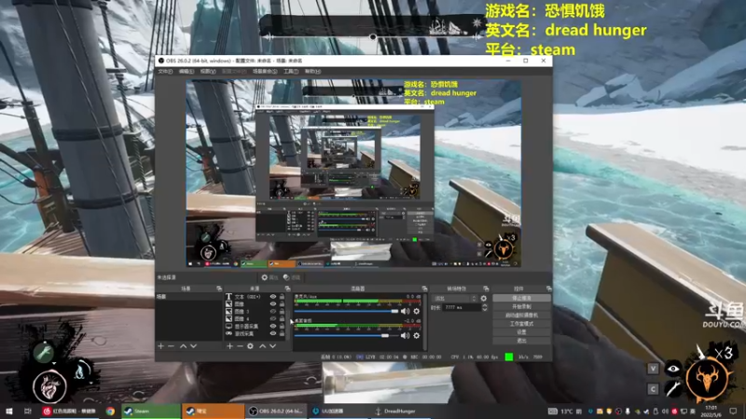Mute the desktop audio channel
Screen dimensions: 746x419
[x=405, y=335]
